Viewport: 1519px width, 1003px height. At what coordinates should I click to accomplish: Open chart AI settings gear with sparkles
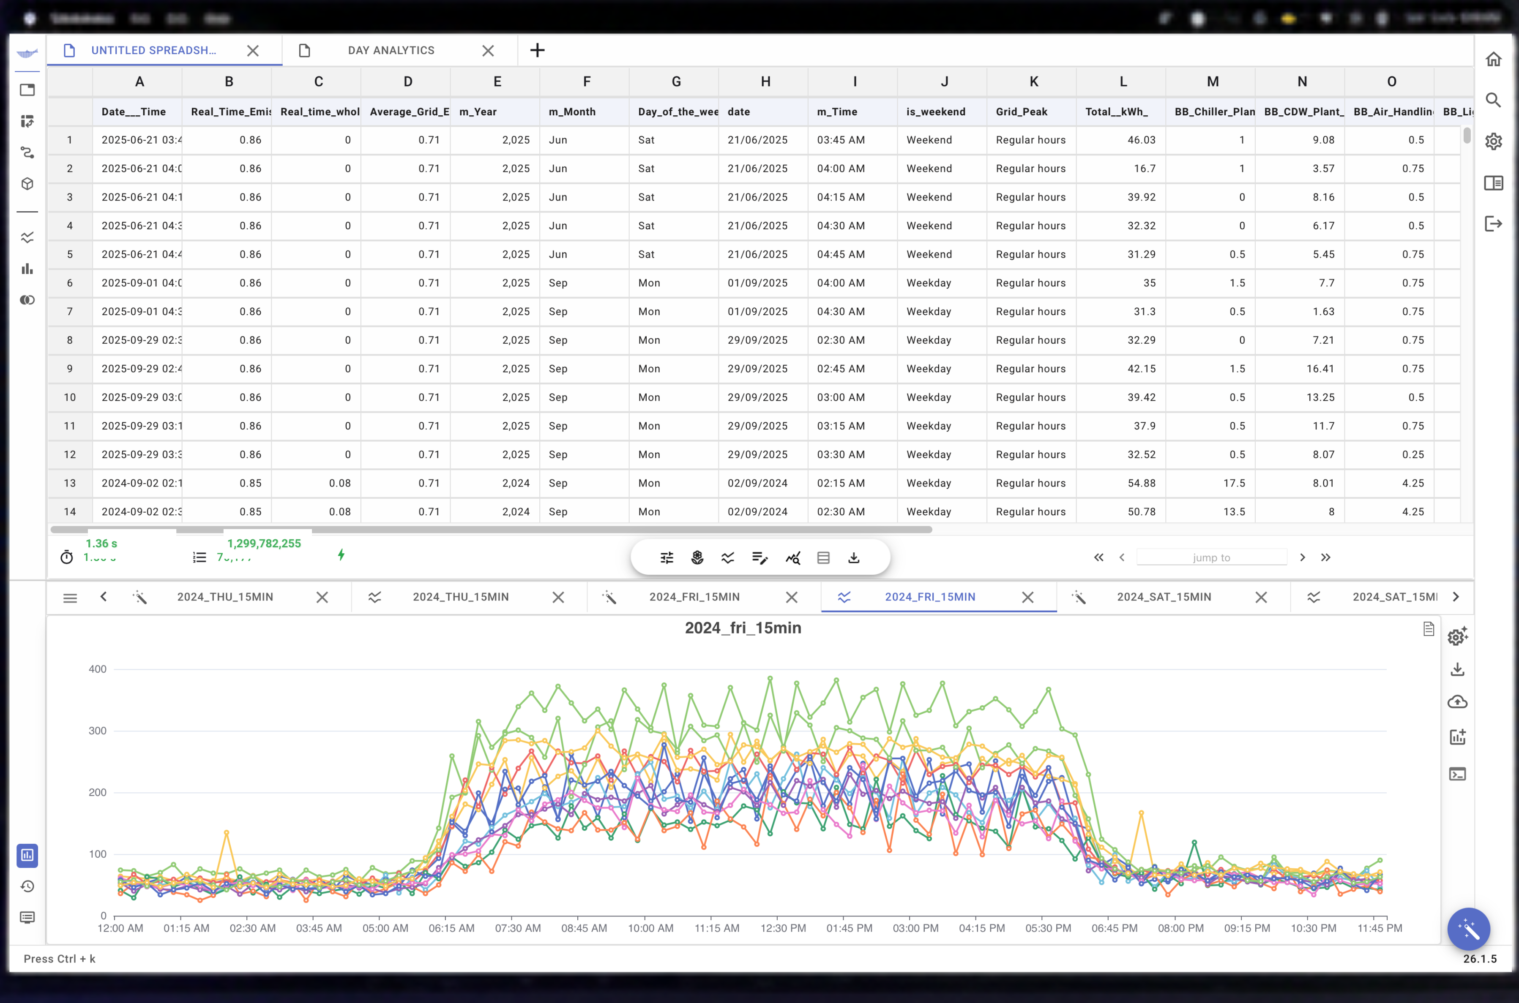click(1458, 636)
